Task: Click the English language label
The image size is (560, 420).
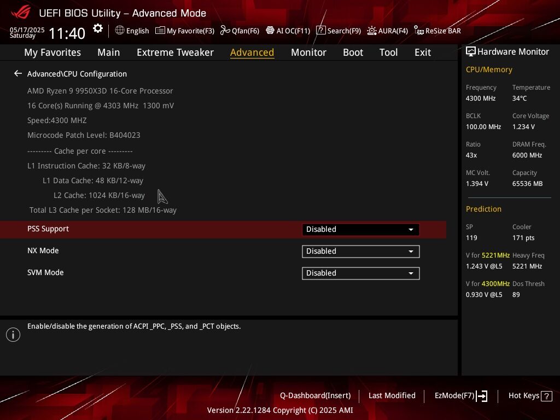Action: point(137,31)
